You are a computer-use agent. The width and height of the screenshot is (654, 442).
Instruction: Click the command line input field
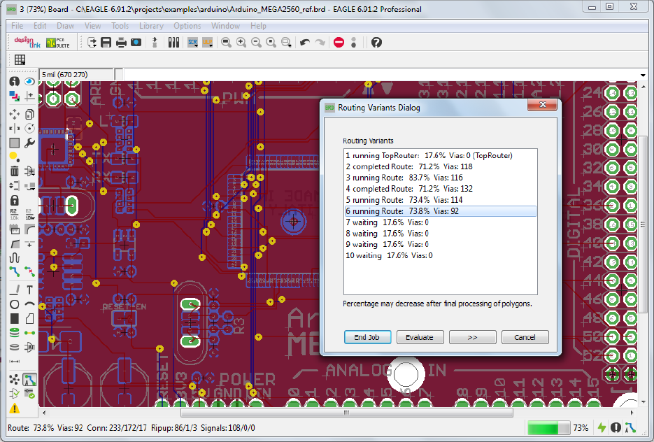click(x=381, y=75)
